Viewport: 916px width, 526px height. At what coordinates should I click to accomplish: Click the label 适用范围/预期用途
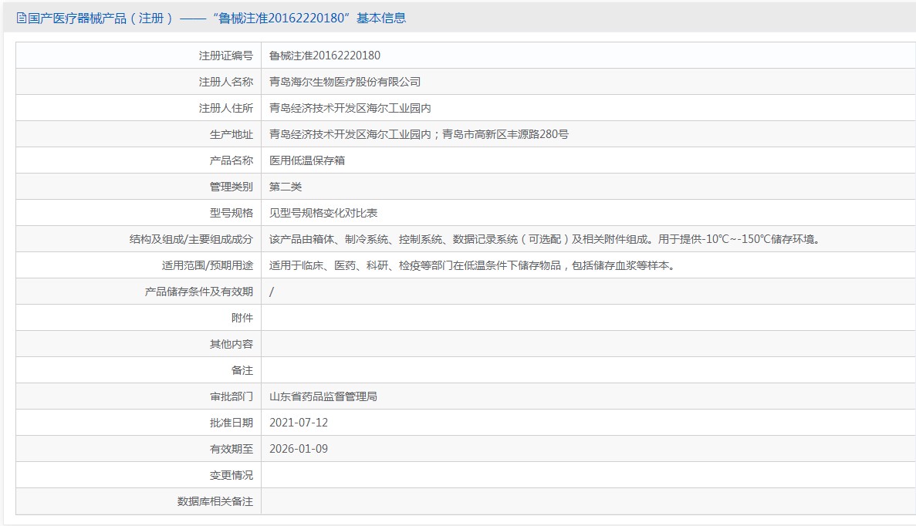[208, 265]
